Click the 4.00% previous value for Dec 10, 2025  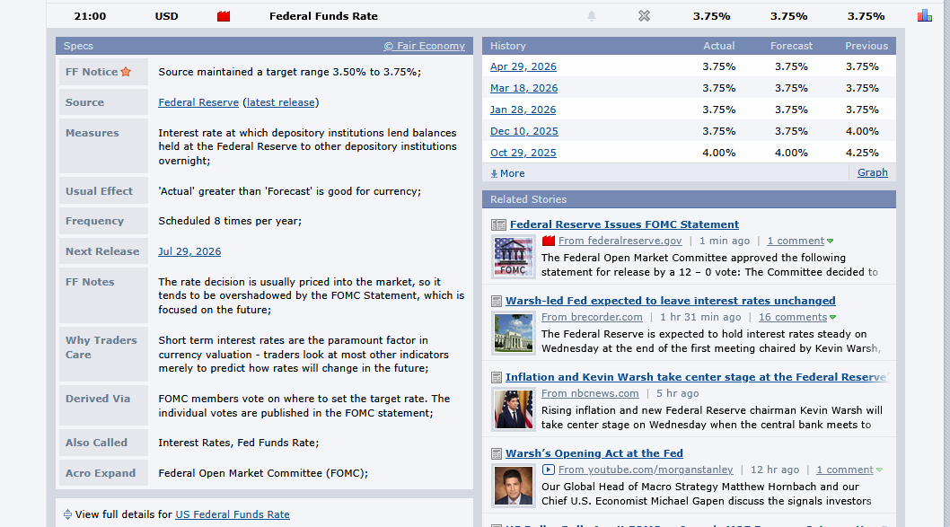click(x=862, y=131)
